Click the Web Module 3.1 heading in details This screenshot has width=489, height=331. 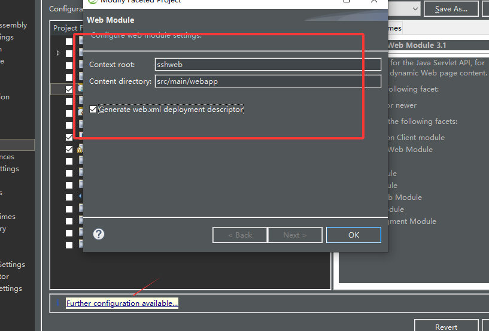[417, 45]
